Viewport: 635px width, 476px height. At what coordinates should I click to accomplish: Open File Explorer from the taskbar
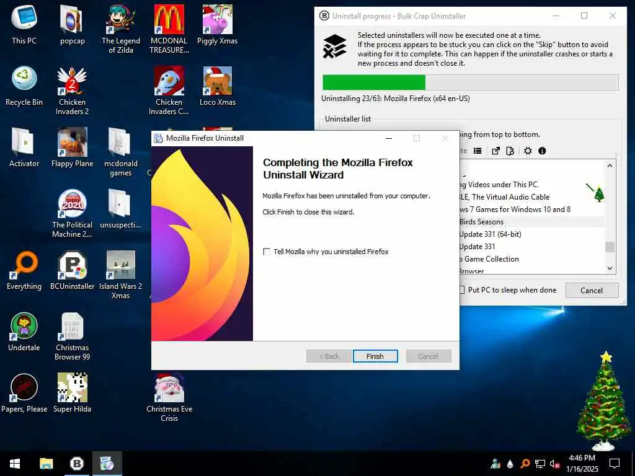46,464
